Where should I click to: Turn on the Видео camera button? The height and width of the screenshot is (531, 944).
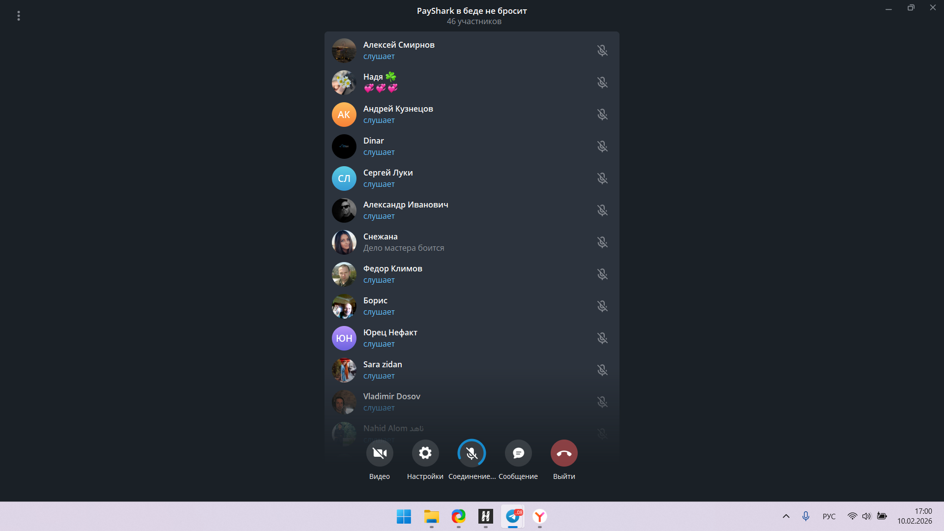pos(379,453)
